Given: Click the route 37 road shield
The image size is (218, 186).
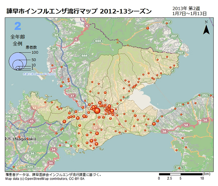Looking at the screenshot, I should pyautogui.click(x=72, y=96).
